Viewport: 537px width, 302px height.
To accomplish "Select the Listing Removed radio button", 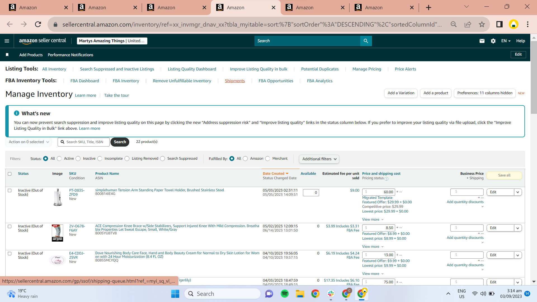I will coord(127,159).
